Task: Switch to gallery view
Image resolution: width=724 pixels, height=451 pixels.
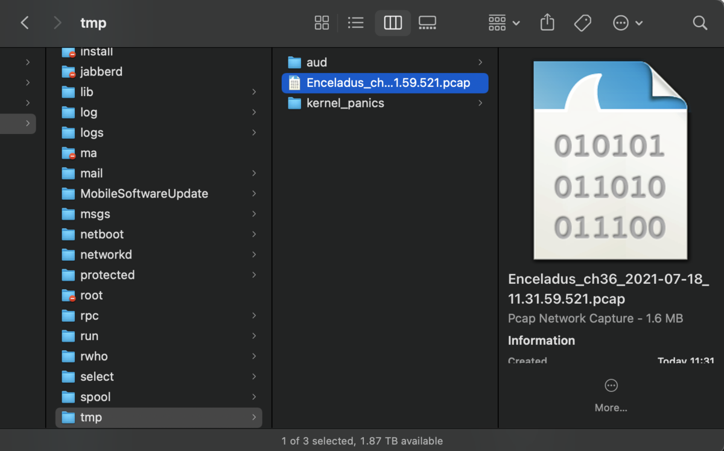Action: [x=427, y=23]
